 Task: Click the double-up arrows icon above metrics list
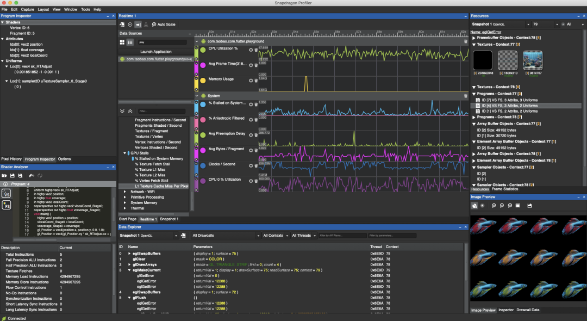130,111
